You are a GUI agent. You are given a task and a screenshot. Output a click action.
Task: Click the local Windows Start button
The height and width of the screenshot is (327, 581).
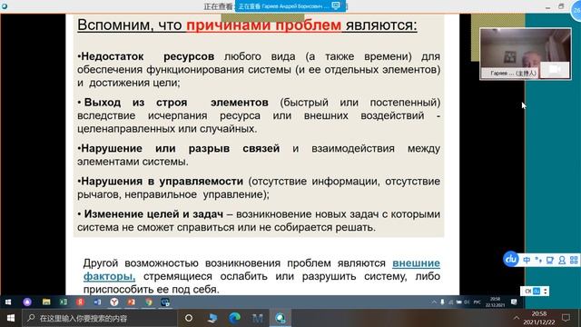[x=11, y=318]
